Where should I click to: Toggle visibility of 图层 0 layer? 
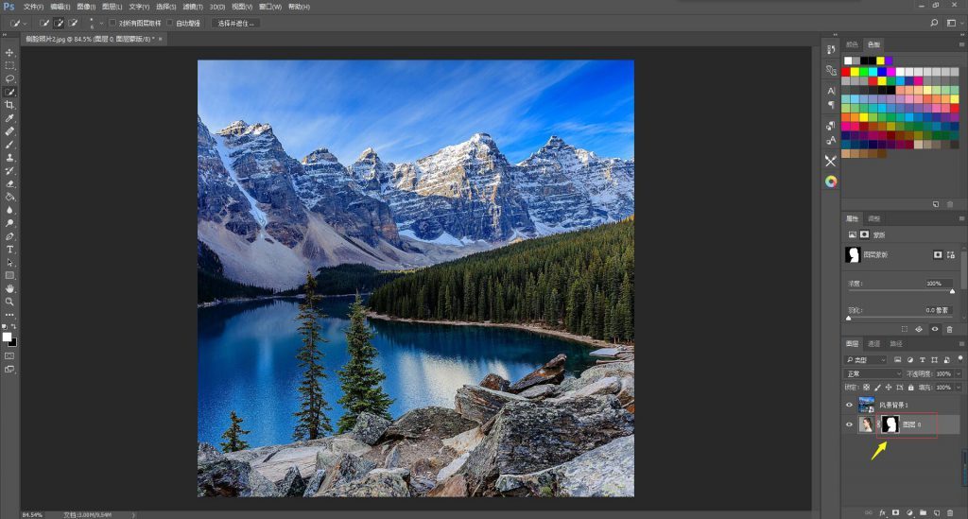click(849, 425)
